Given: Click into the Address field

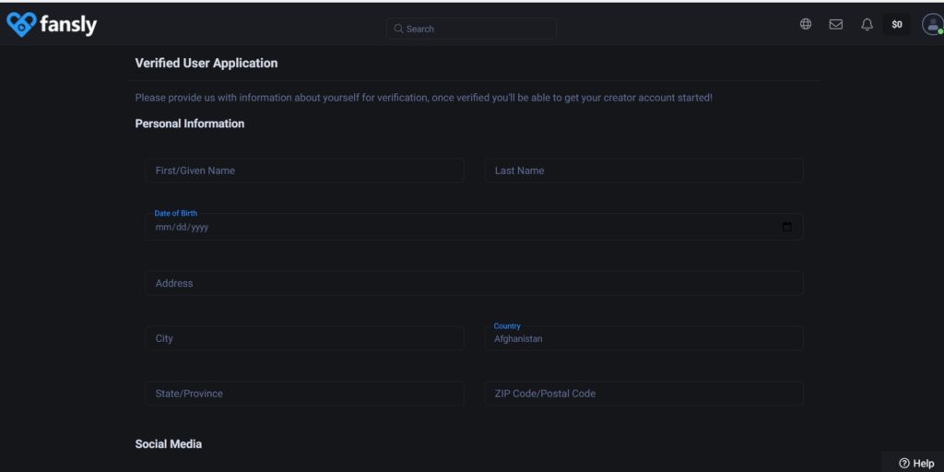Looking at the screenshot, I should click(x=474, y=283).
